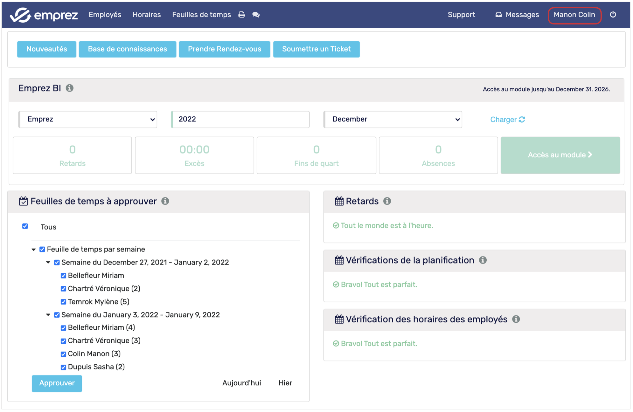Click the 2022 year input field
This screenshot has height=412, width=633.
tap(240, 120)
